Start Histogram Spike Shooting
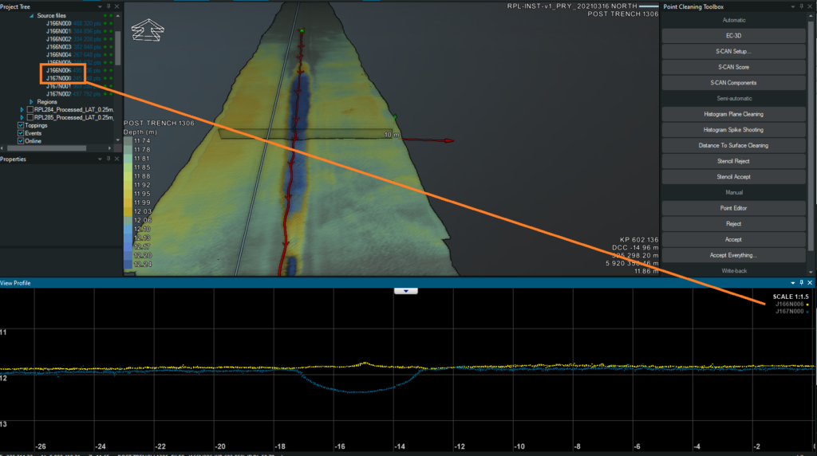817x456 pixels. [734, 130]
